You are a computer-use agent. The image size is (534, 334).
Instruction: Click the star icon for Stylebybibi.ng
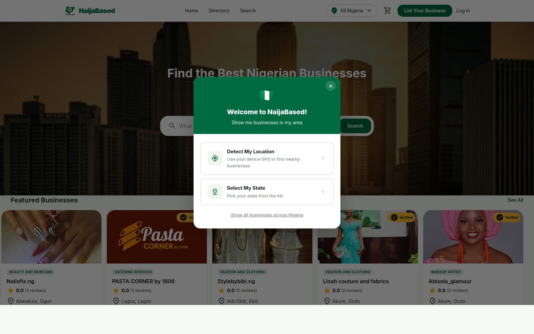[222, 291]
